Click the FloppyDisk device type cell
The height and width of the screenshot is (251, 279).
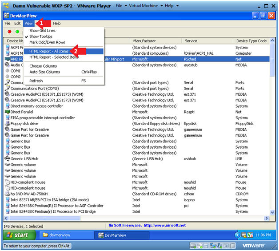[244, 124]
